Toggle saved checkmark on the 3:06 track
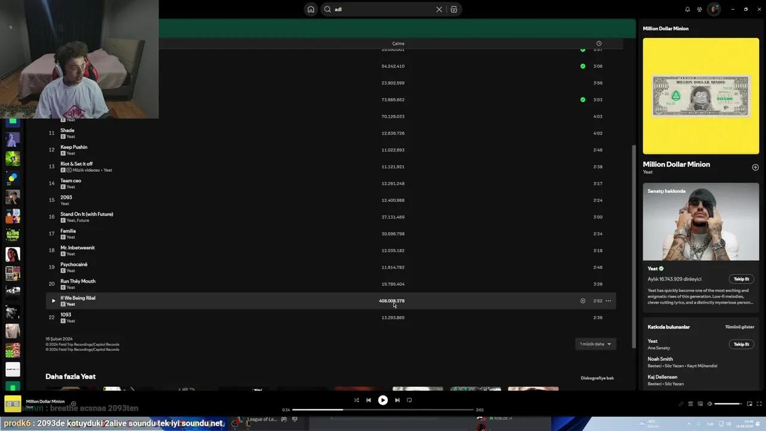This screenshot has height=431, width=766. (x=582, y=66)
